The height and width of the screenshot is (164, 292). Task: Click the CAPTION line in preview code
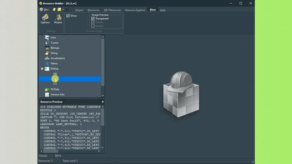tap(70, 117)
